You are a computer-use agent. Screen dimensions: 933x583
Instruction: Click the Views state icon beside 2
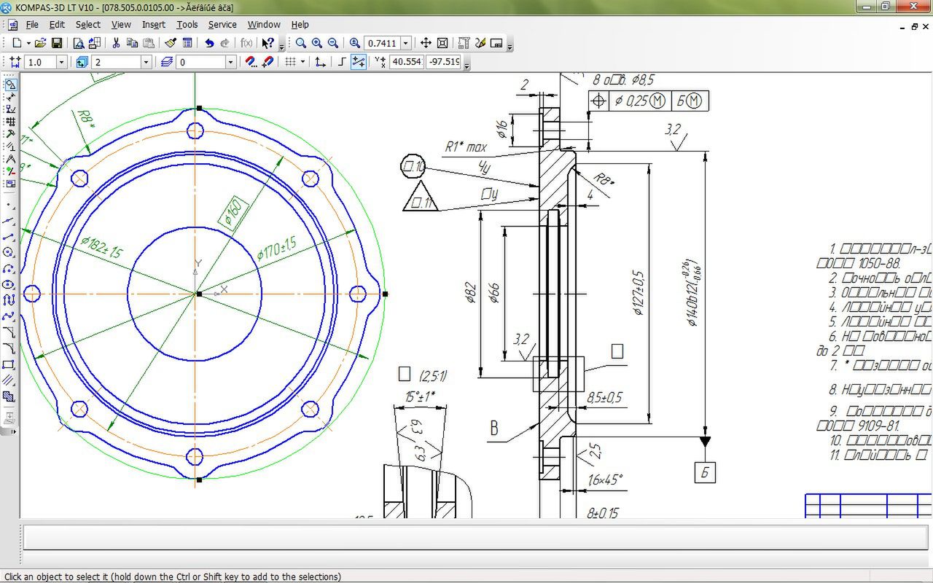click(x=82, y=62)
